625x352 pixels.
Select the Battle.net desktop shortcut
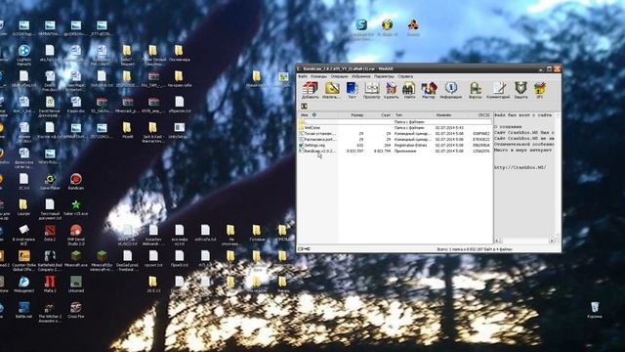pos(23,310)
